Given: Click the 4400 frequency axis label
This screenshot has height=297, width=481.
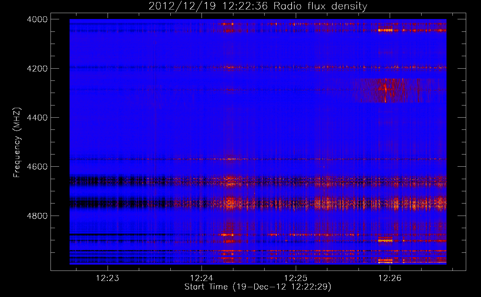Looking at the screenshot, I should [x=37, y=118].
